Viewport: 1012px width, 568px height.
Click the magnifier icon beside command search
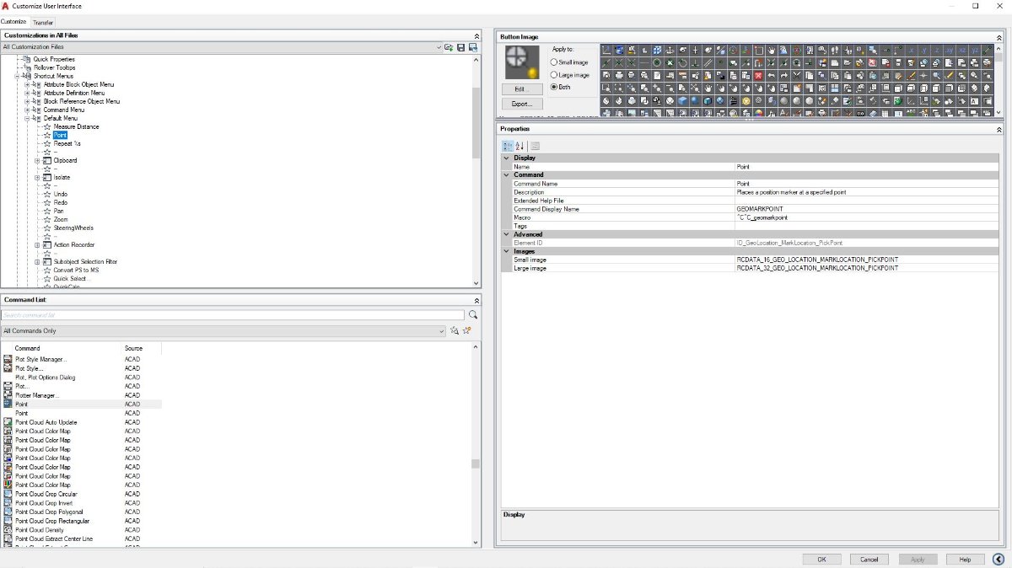click(473, 315)
